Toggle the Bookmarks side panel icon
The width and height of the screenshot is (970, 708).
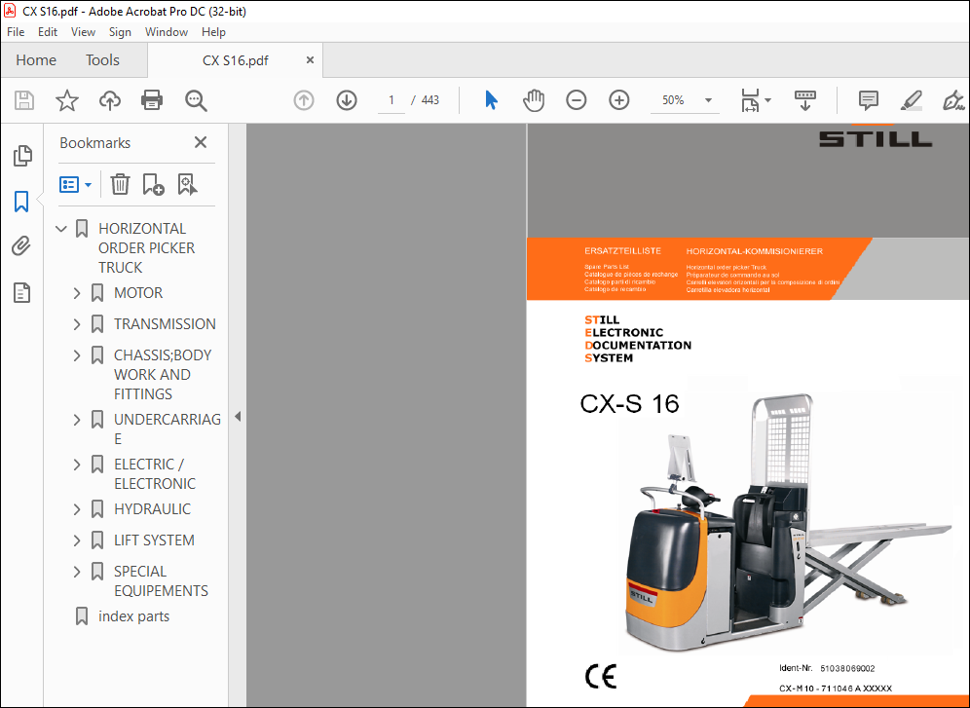[21, 202]
